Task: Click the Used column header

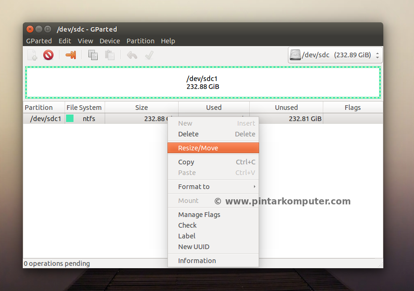Action: 214,107
